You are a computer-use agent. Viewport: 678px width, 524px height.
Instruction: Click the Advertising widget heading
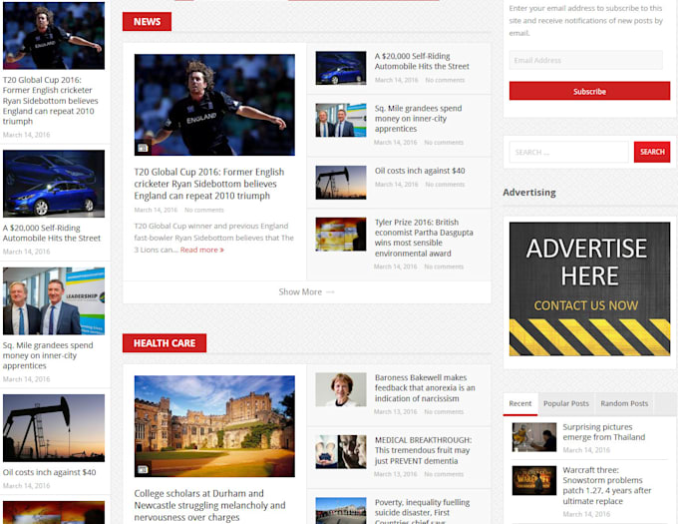[x=529, y=193]
